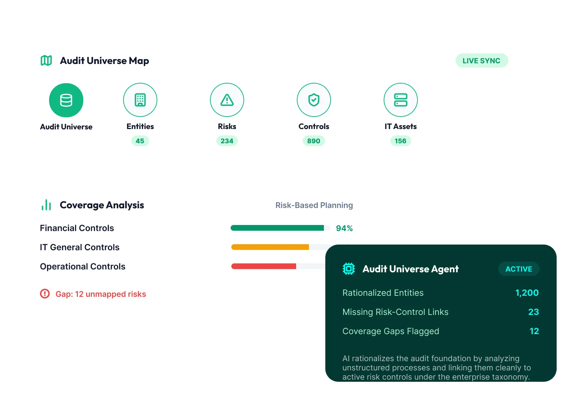Open the Risk-Based Planning tab
This screenshot has height=407, width=578.
point(314,205)
